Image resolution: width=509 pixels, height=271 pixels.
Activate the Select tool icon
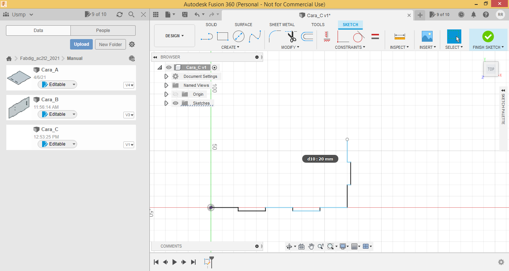point(454,36)
